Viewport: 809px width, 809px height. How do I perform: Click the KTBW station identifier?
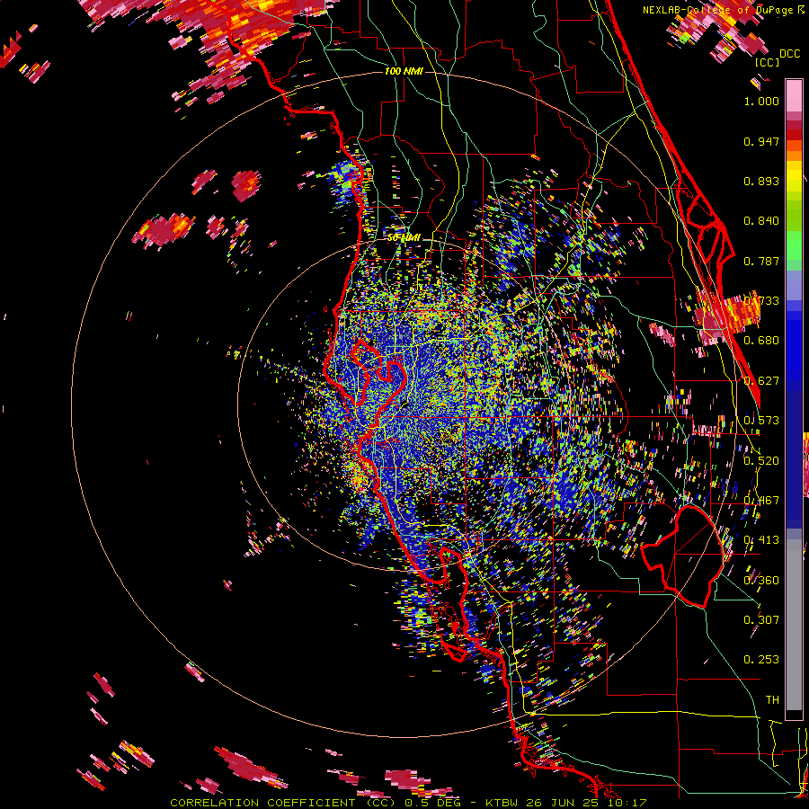(x=503, y=803)
